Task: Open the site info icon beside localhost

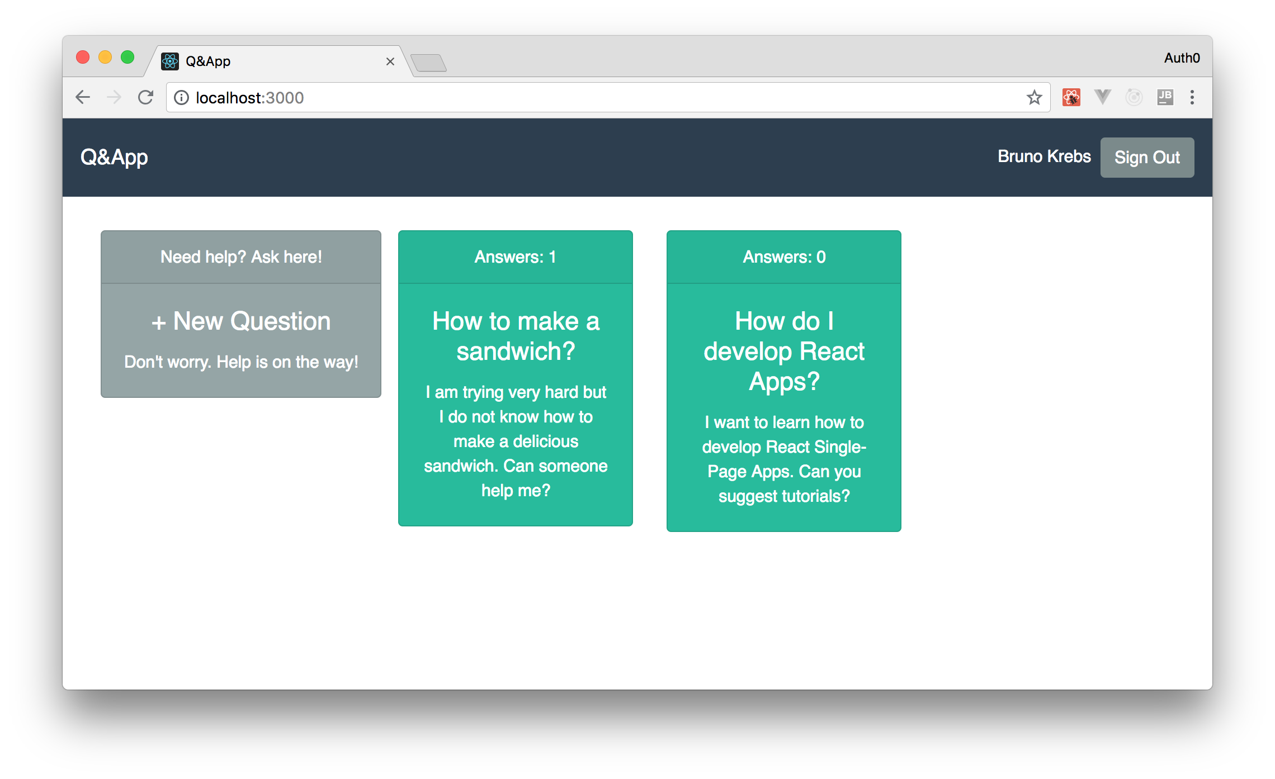Action: coord(181,98)
